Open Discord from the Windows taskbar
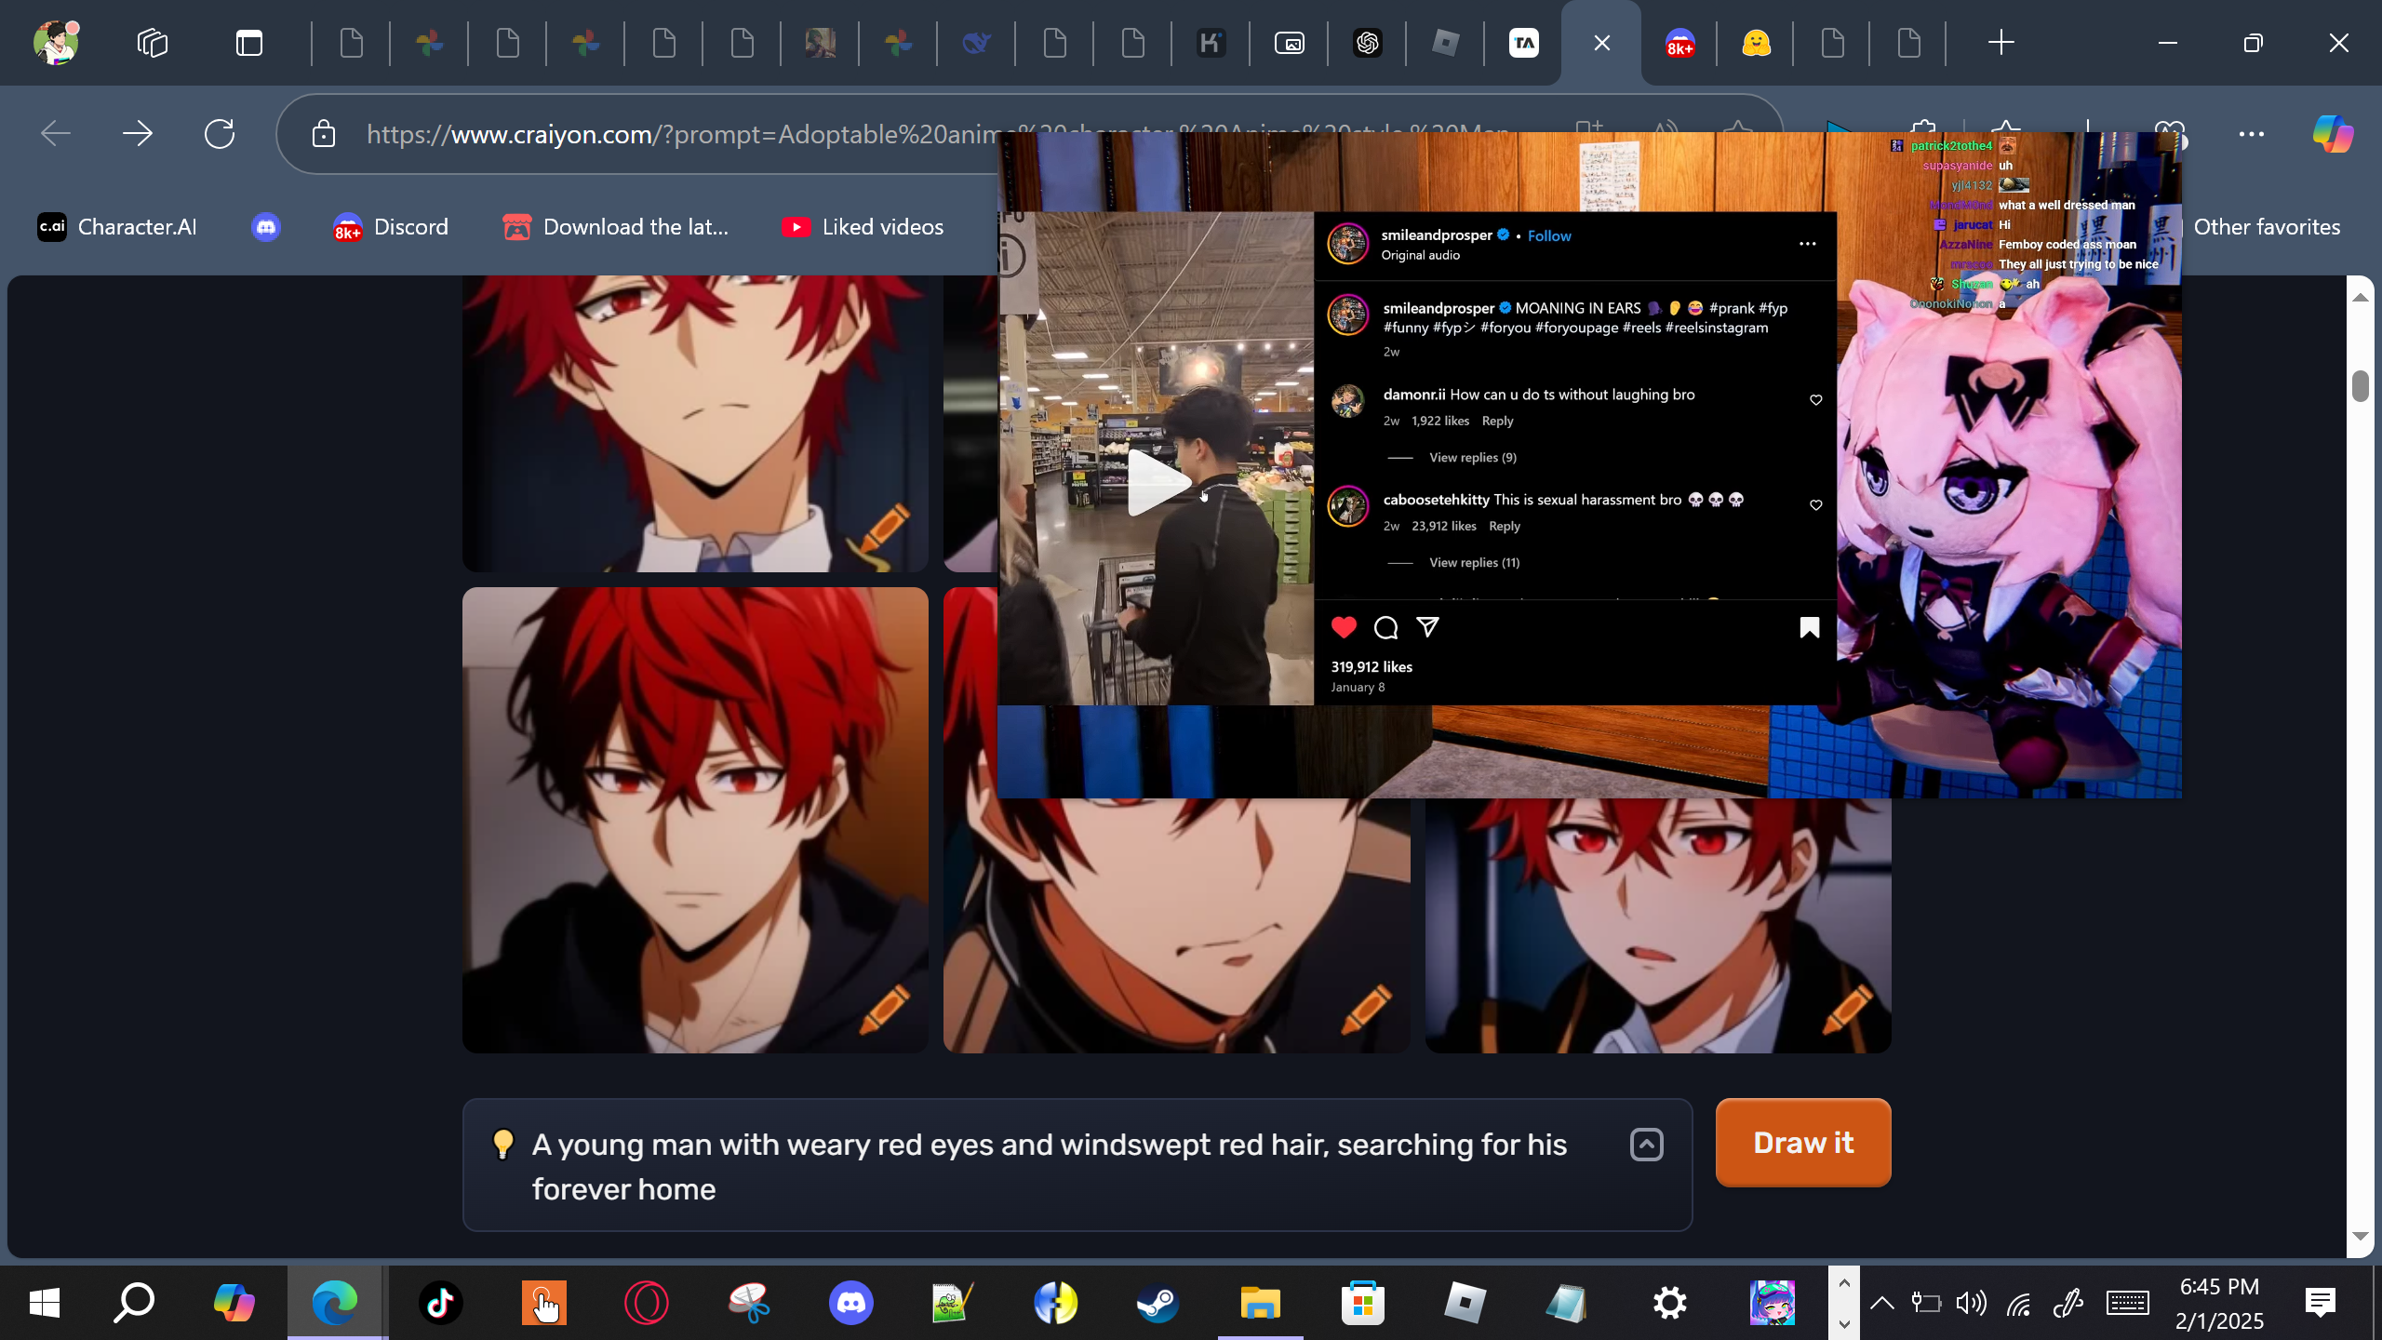 click(x=850, y=1303)
